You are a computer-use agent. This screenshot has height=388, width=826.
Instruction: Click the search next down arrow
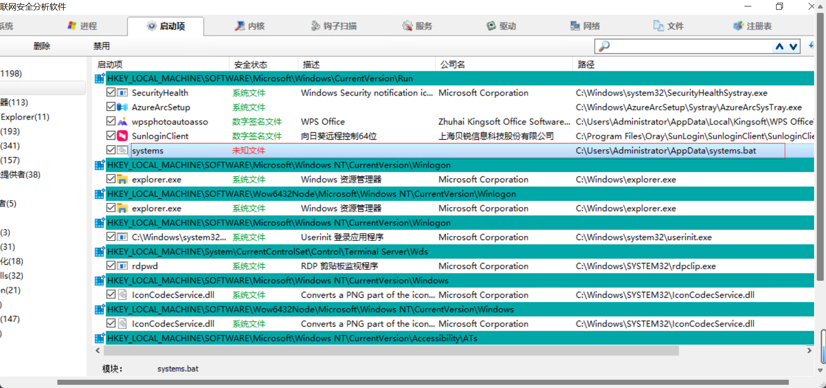tap(793, 46)
